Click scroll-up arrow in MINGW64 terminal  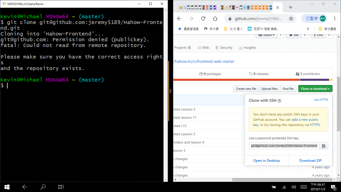point(166,10)
